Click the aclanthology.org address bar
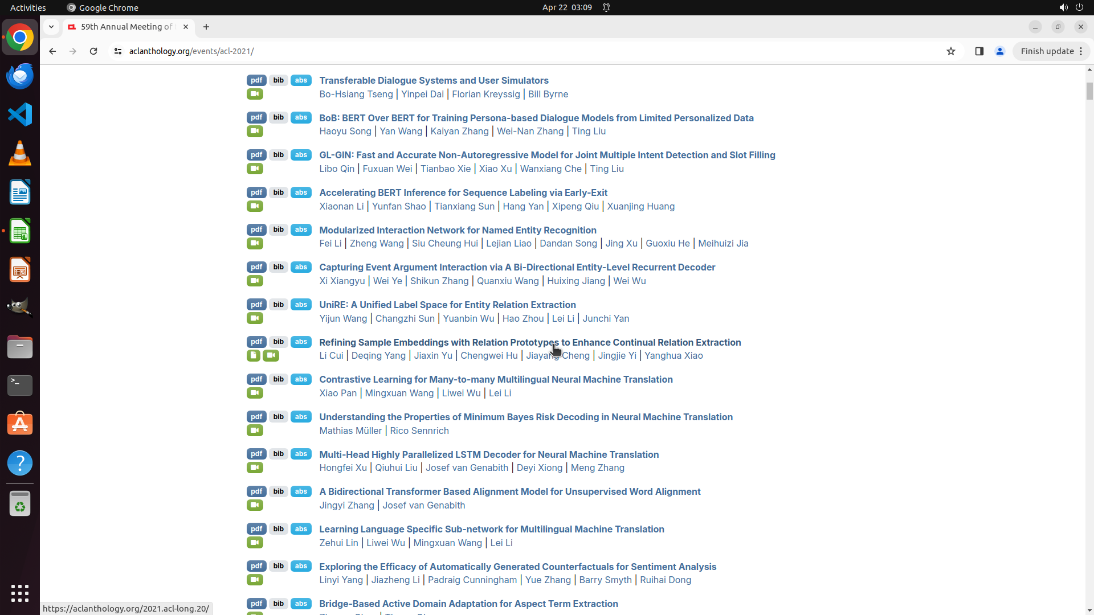This screenshot has height=615, width=1094. point(456,51)
